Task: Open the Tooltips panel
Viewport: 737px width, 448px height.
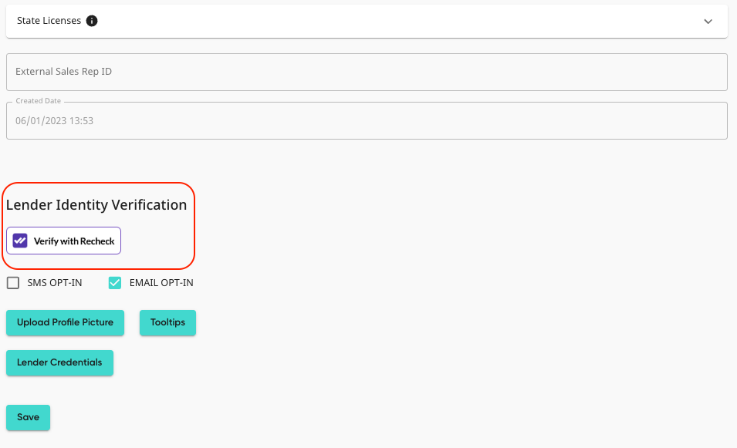Action: (x=167, y=322)
